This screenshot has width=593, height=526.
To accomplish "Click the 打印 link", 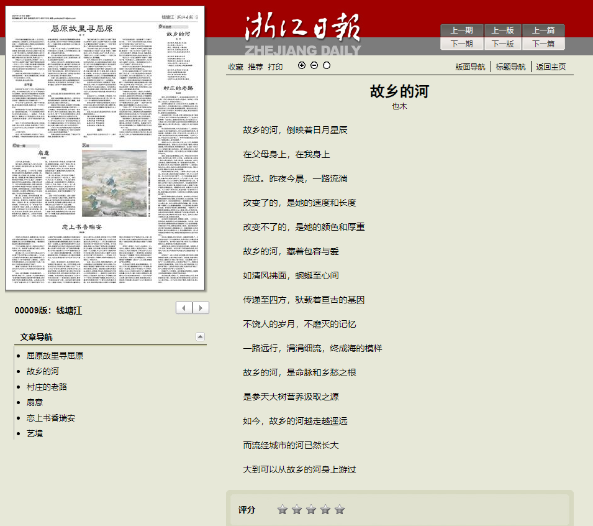I will pyautogui.click(x=275, y=67).
